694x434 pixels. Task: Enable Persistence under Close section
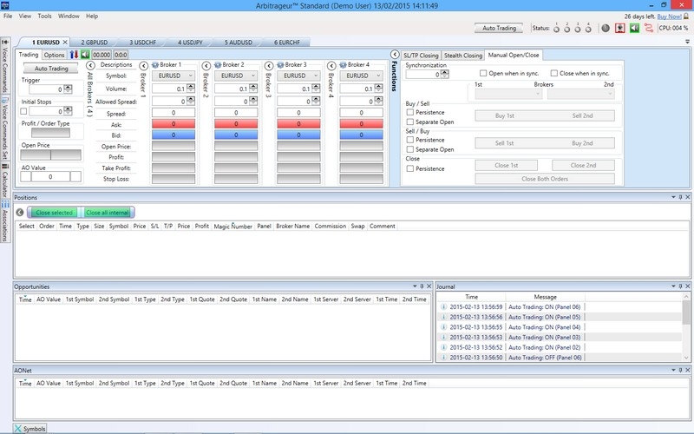pos(410,168)
